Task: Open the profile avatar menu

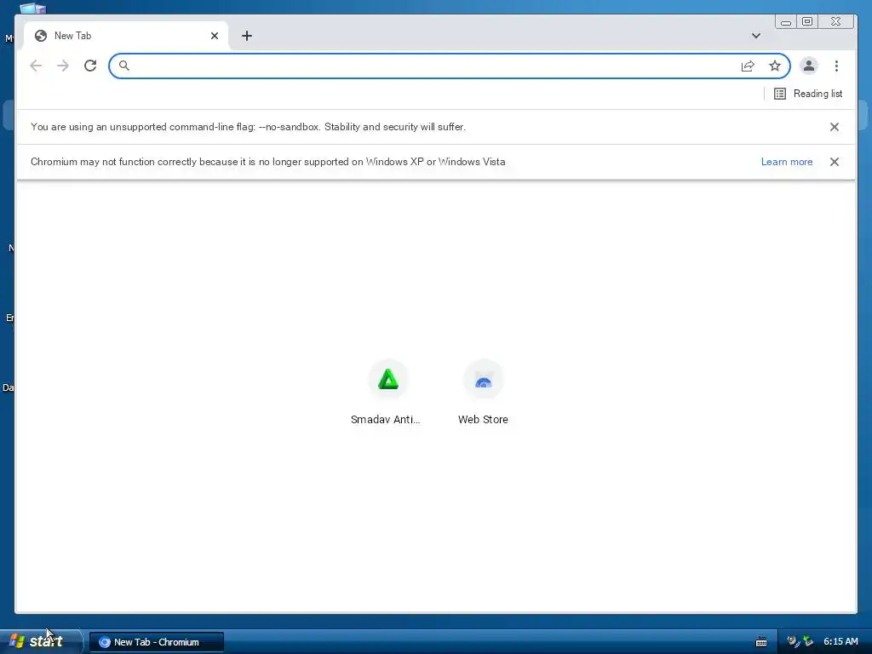Action: tap(809, 66)
